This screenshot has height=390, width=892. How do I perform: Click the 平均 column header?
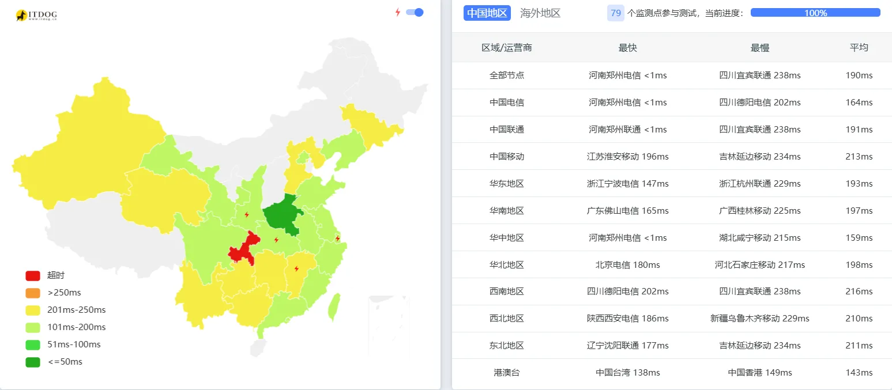tap(859, 48)
